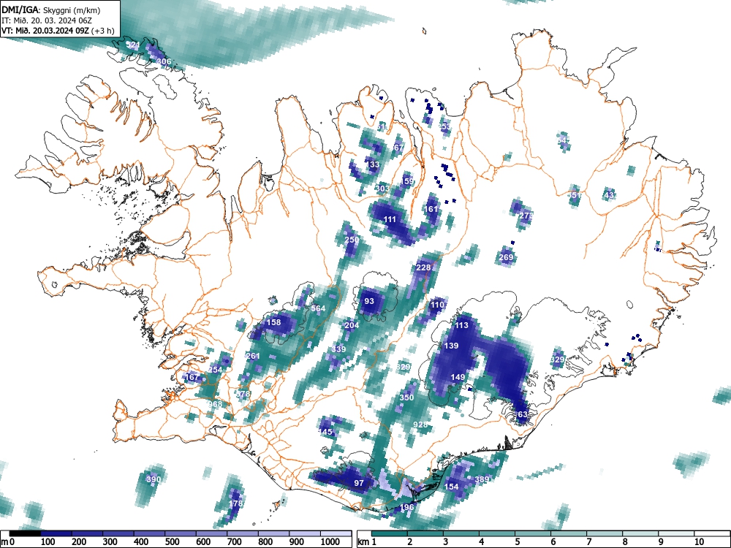This screenshot has width=731, height=548.
Task: Click the visibility value 113 on the map
Action: tap(461, 325)
